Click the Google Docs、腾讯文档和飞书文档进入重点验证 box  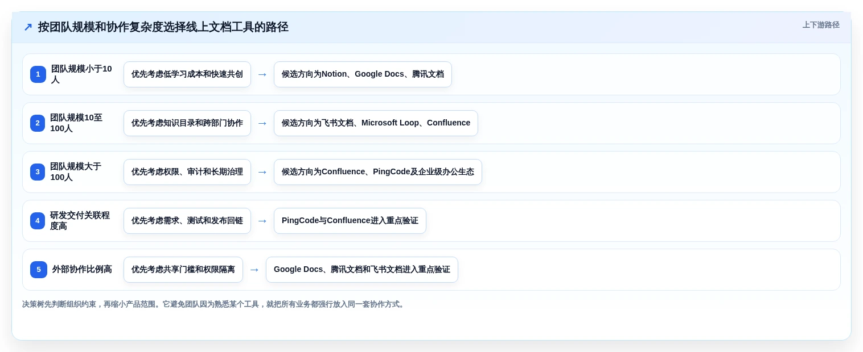pyautogui.click(x=362, y=270)
